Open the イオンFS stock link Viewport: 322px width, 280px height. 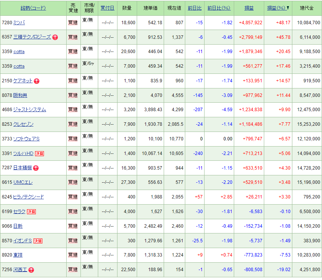tap(23, 241)
